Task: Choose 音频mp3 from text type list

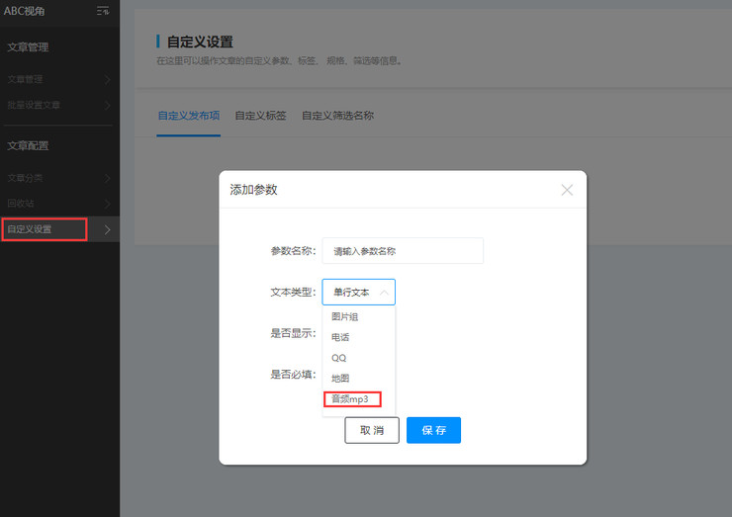Action: pos(352,399)
